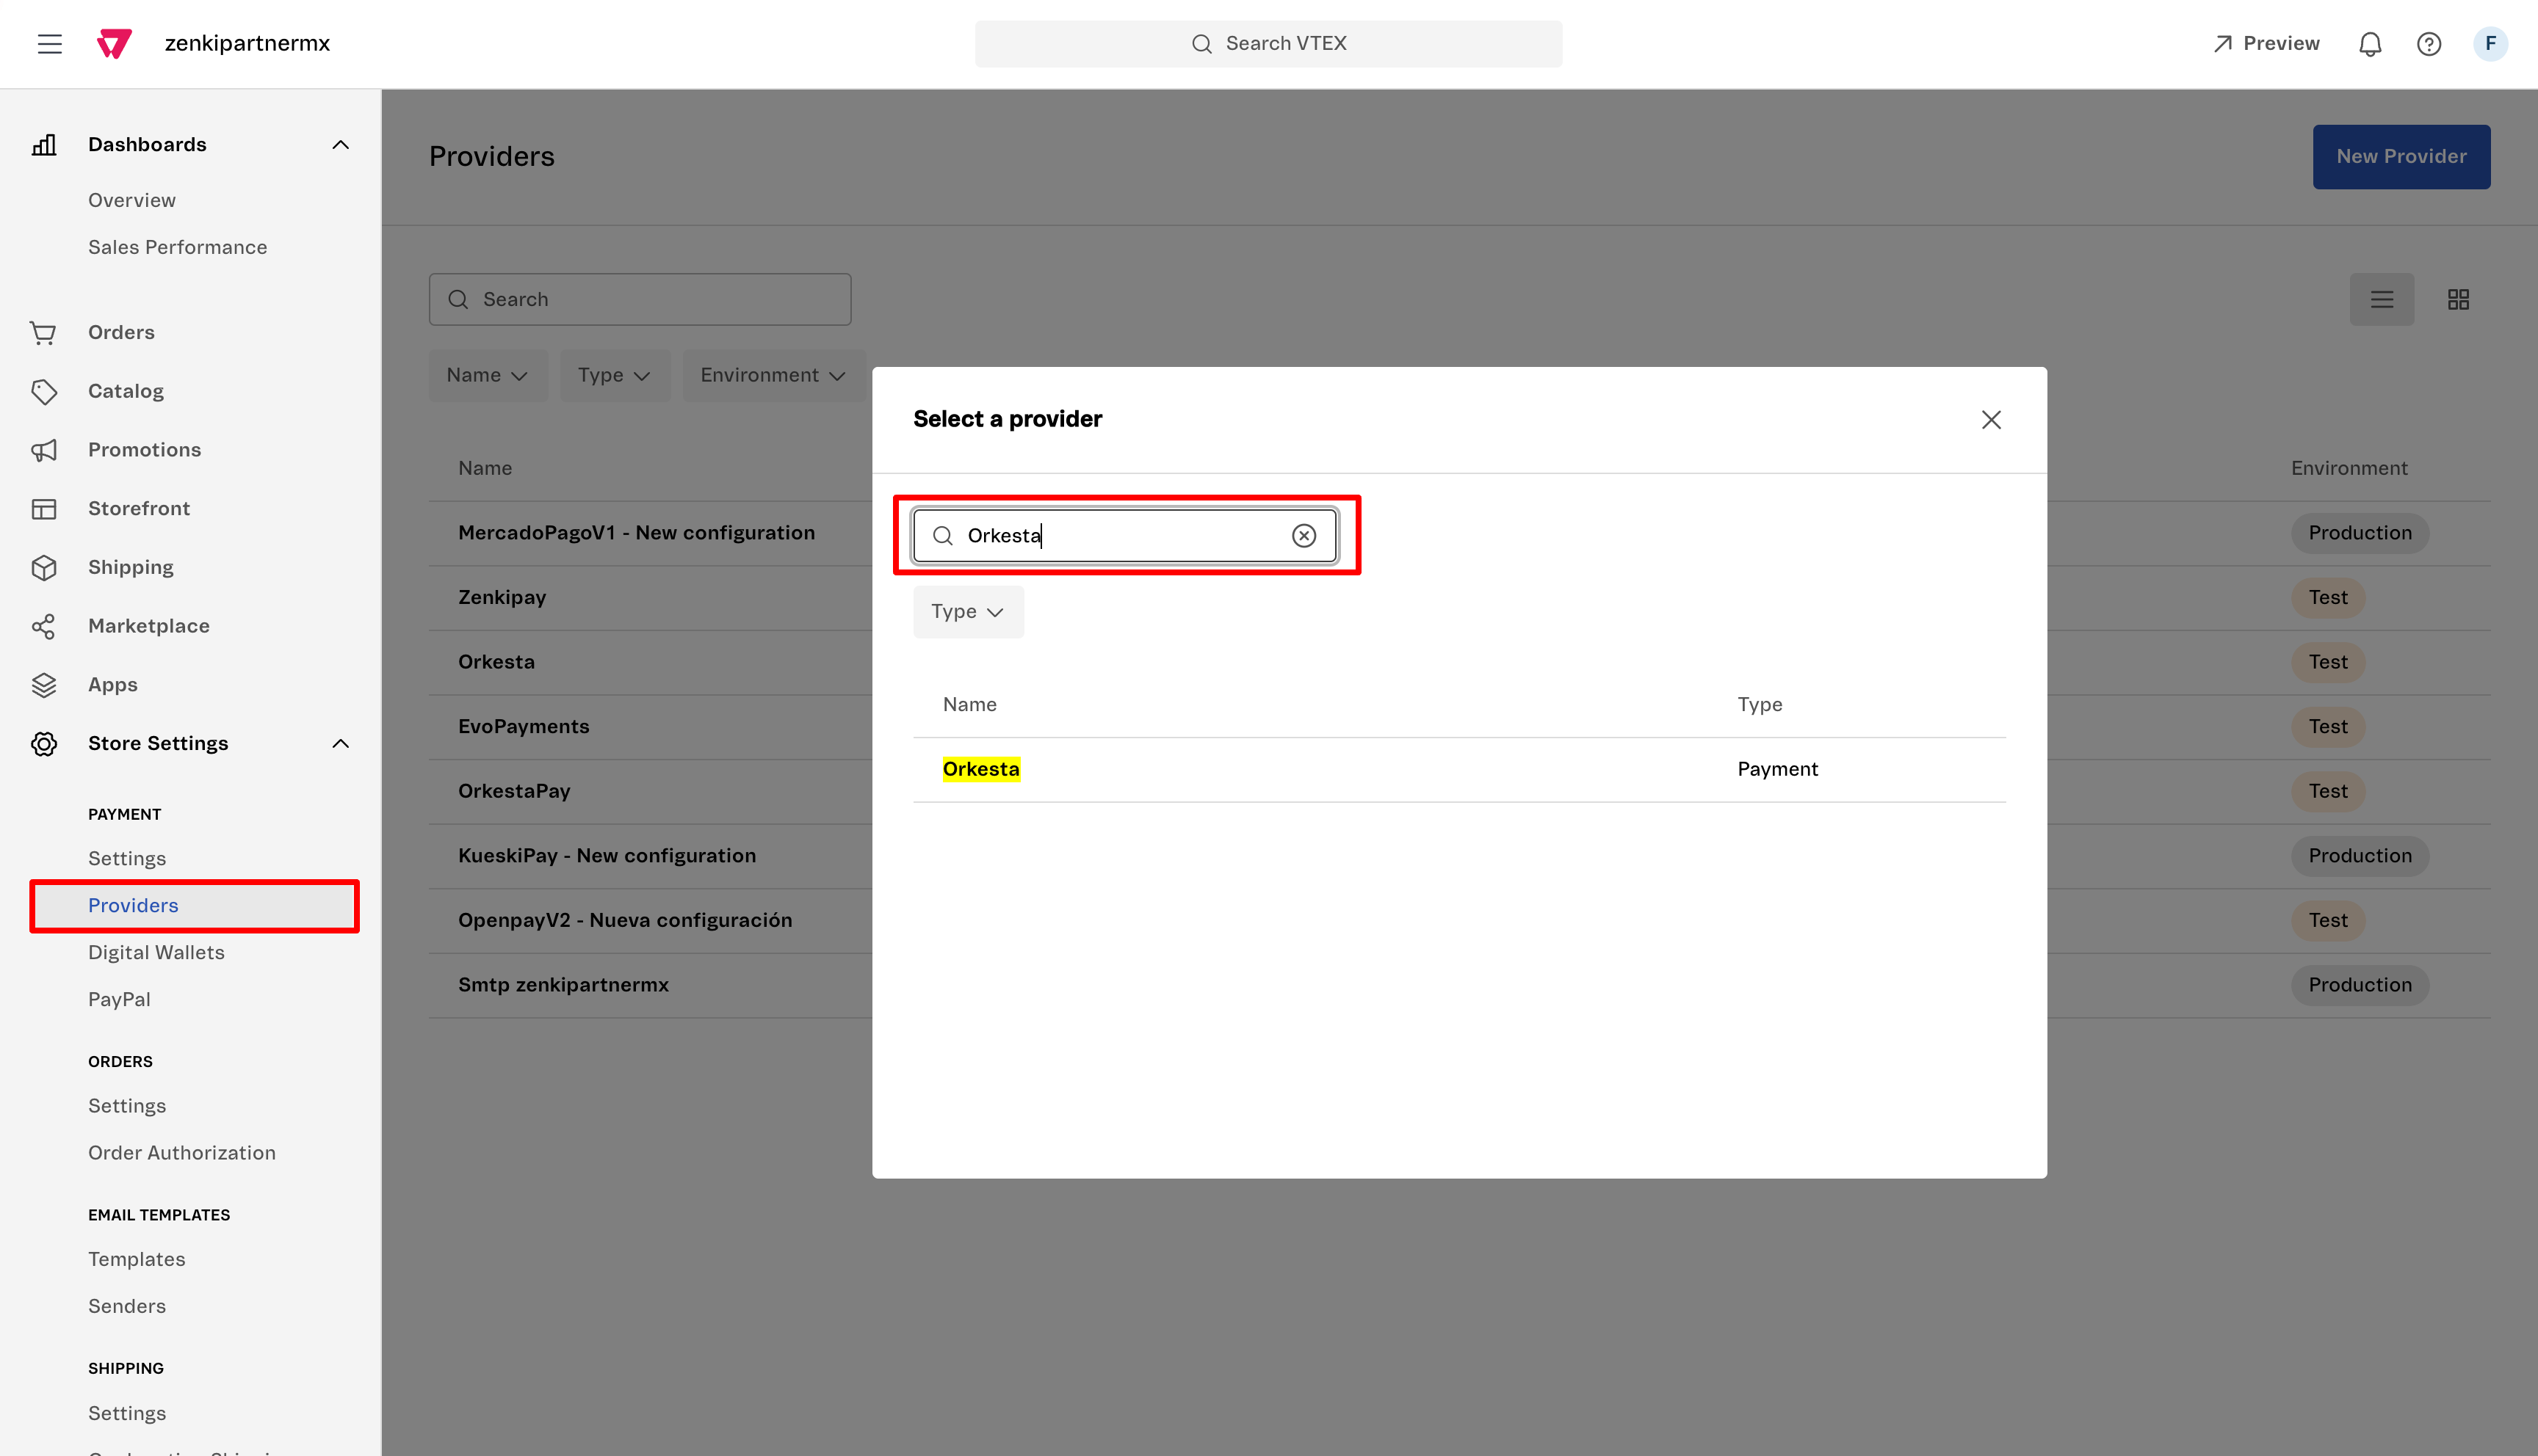The image size is (2538, 1456).
Task: Open Smtp zenkipartnermx row
Action: 563,985
